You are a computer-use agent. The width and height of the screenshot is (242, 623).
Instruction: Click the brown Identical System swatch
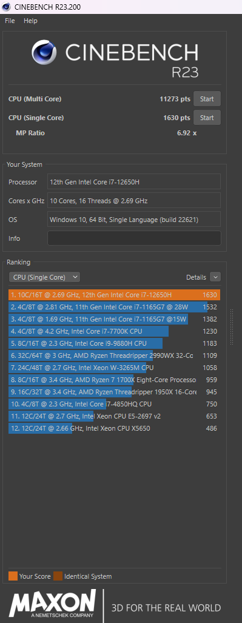[x=58, y=576]
